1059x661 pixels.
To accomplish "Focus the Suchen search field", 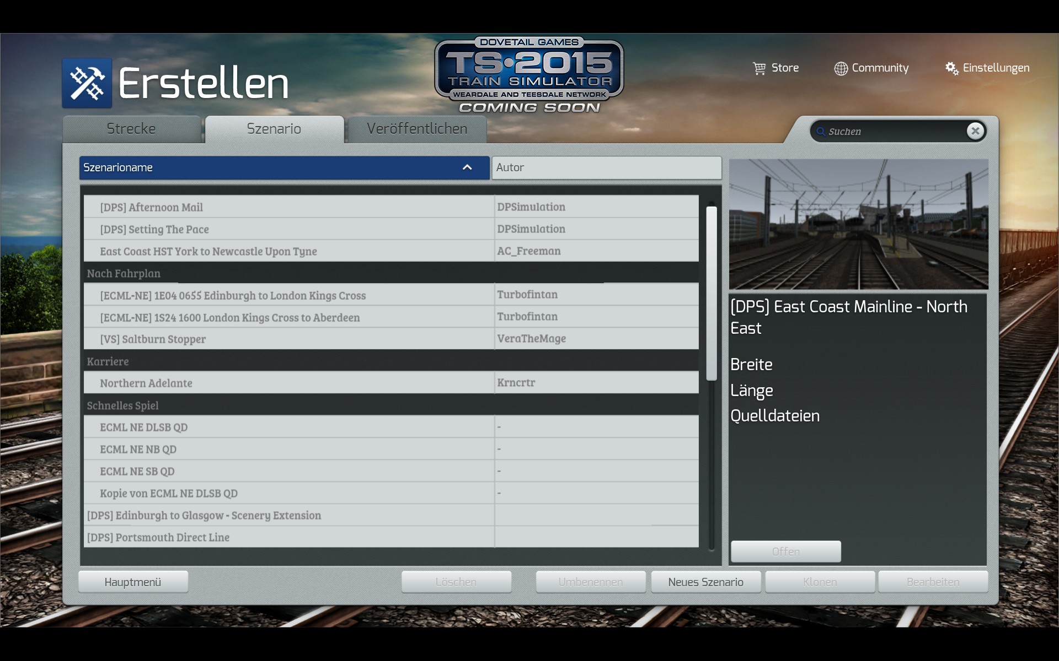I will (894, 132).
